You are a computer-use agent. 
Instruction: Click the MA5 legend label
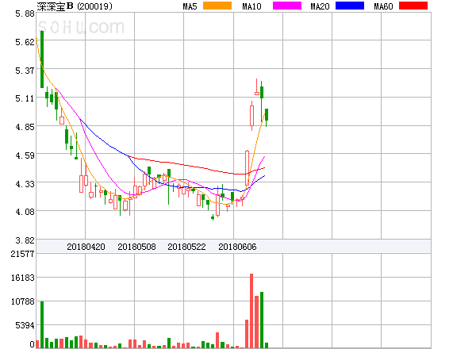[190, 6]
